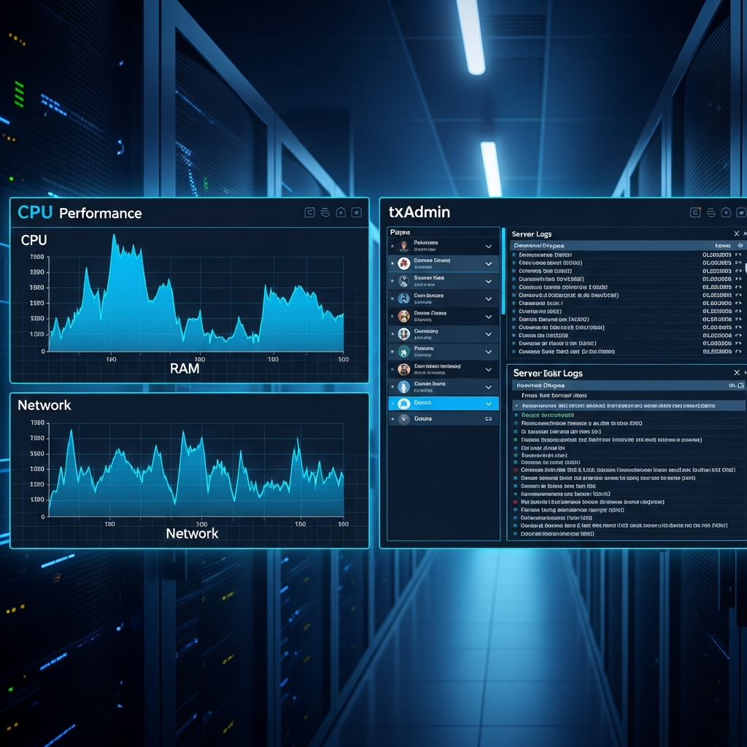Click the orange avatar of the fifth player
Image resolution: width=747 pixels, height=747 pixels.
point(404,317)
